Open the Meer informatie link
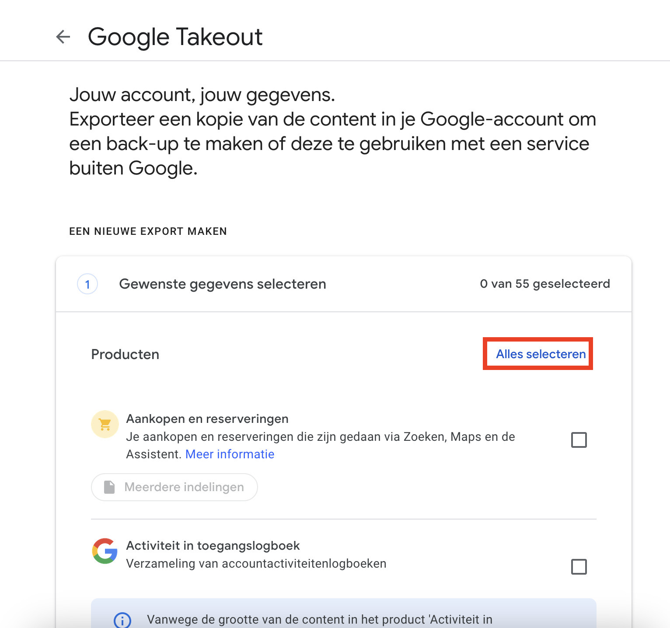This screenshot has width=670, height=628. pyautogui.click(x=230, y=454)
